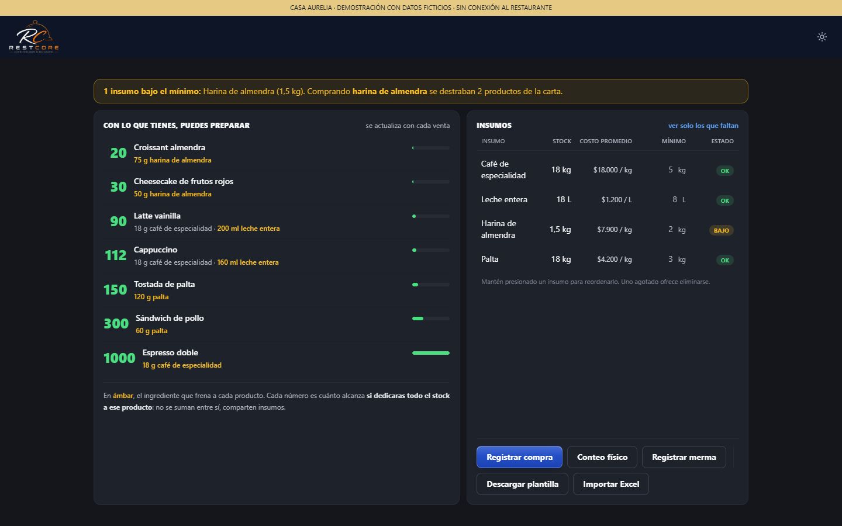The width and height of the screenshot is (842, 526).
Task: Click the ESTADO column header
Action: pyautogui.click(x=722, y=141)
